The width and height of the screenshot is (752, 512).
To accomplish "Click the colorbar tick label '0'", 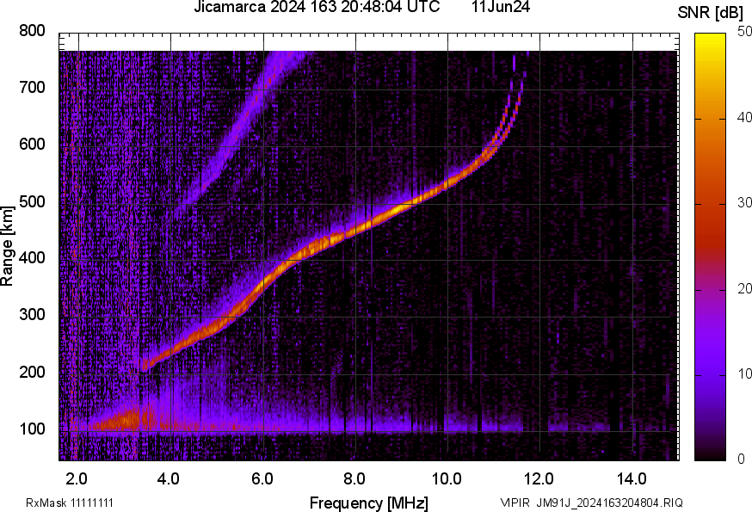I will [742, 459].
